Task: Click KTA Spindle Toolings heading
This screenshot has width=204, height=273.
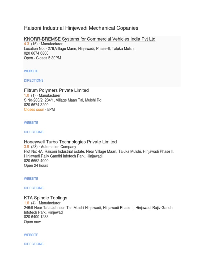Action: (45, 198)
